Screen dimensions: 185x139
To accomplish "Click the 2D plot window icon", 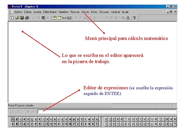I will coord(123,18).
